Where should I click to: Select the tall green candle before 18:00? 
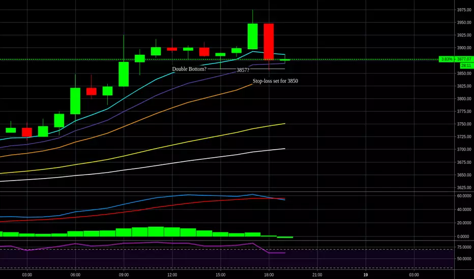252,36
